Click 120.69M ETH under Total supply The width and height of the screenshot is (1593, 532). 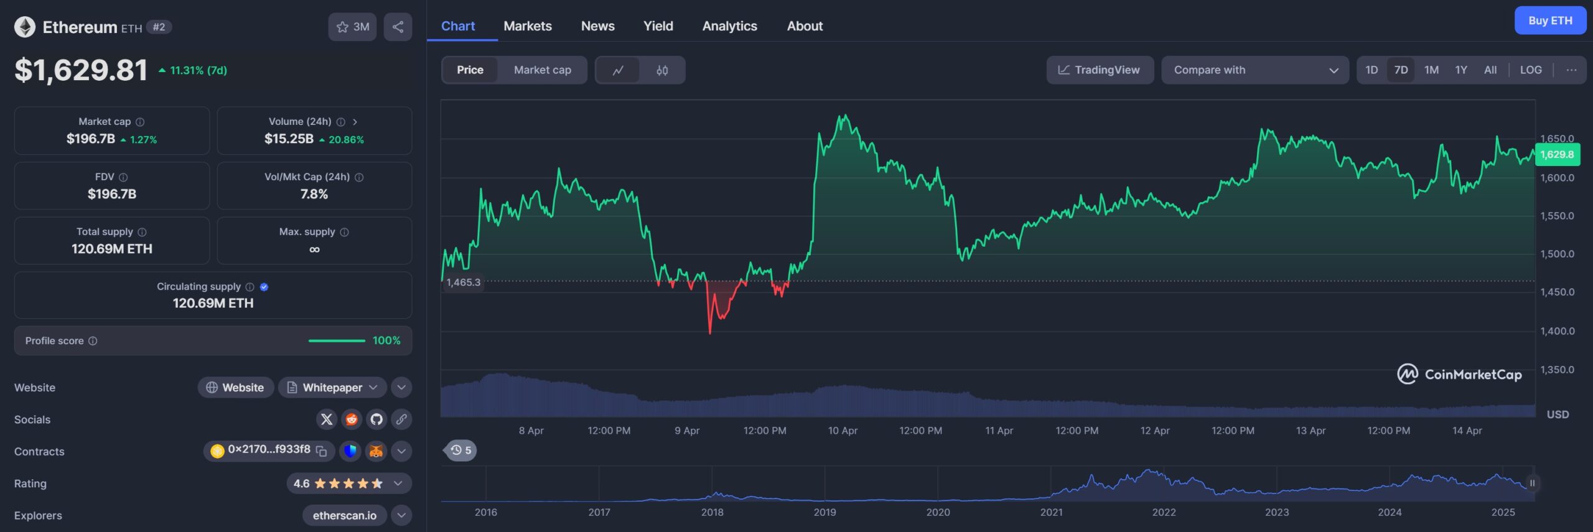click(112, 249)
